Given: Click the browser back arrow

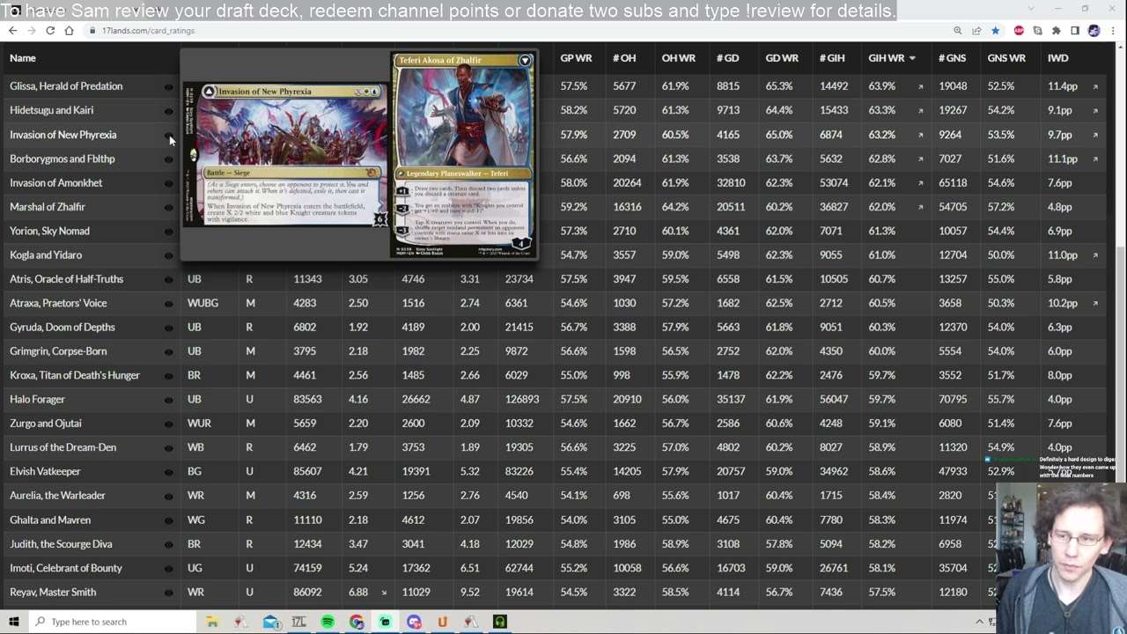Looking at the screenshot, I should [12, 31].
